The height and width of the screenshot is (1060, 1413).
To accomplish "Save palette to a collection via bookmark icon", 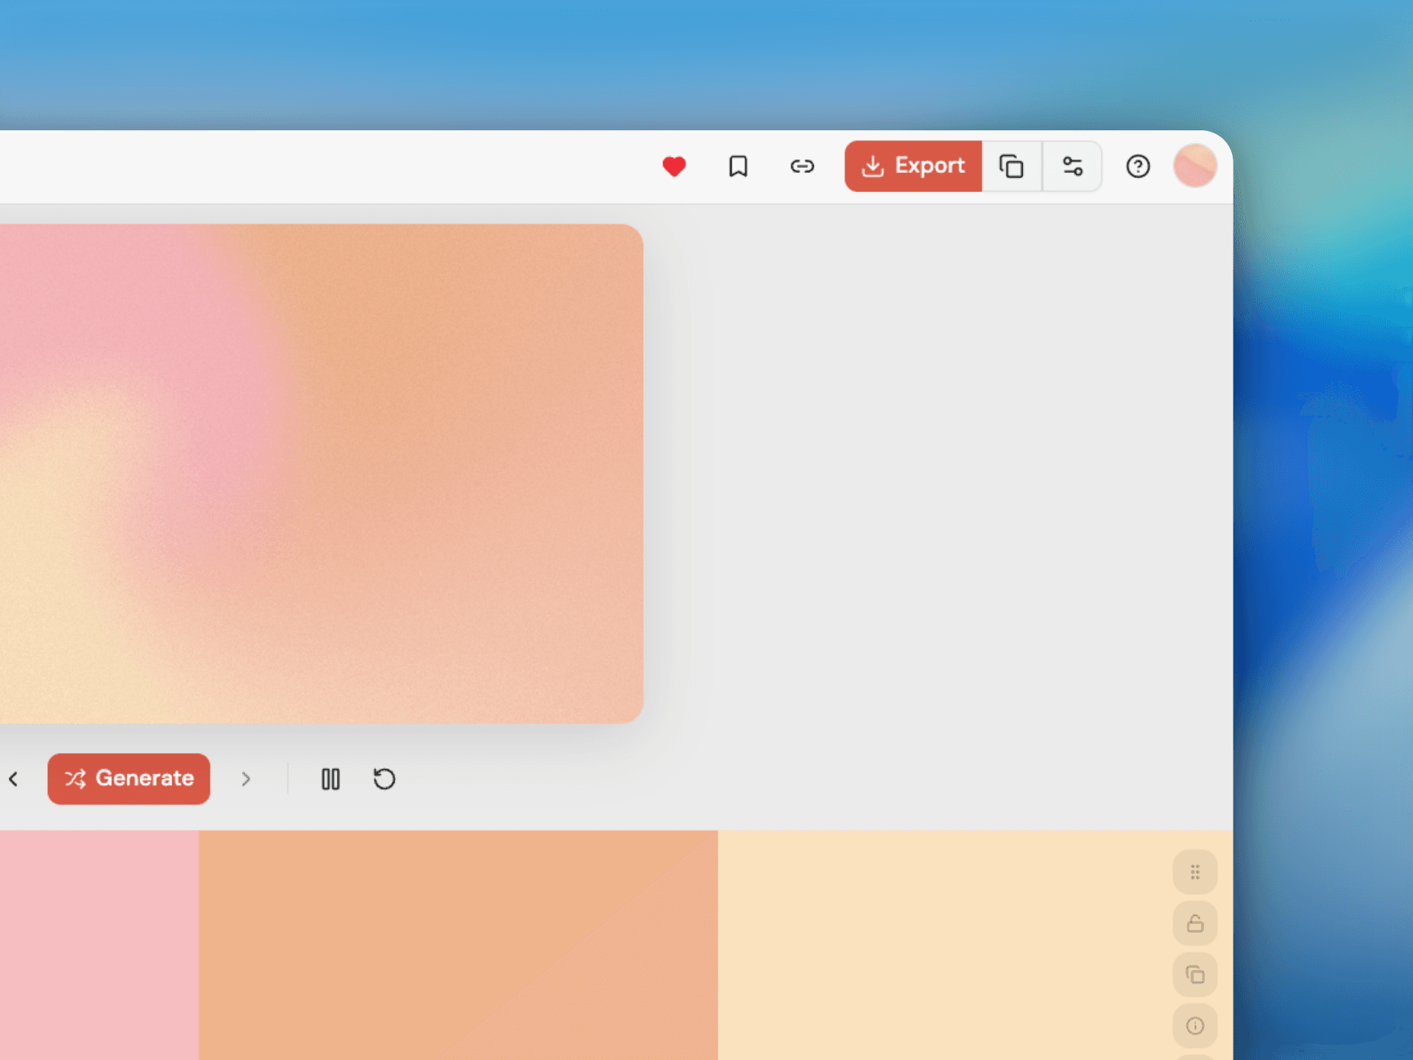I will pyautogui.click(x=739, y=166).
